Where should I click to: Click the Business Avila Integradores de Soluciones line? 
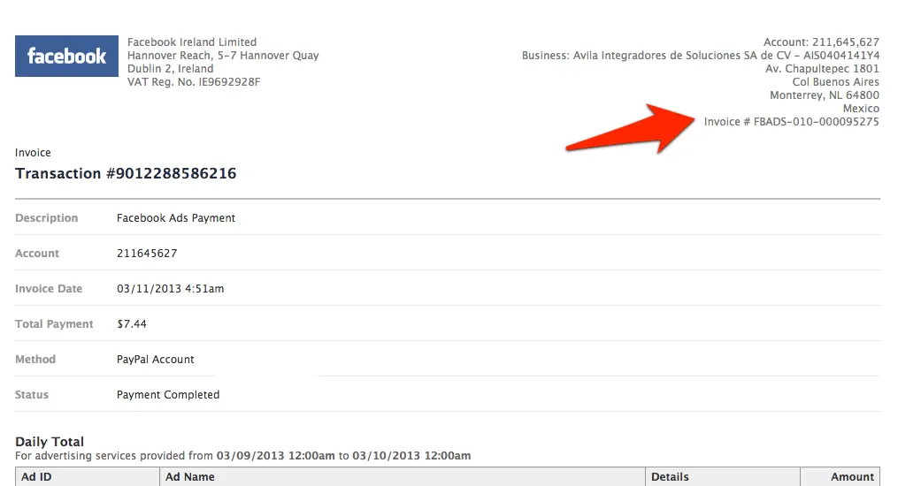pos(701,56)
